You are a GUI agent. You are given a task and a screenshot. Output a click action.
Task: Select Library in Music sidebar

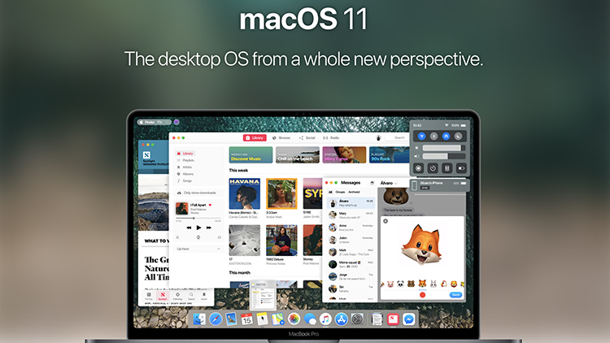(185, 154)
